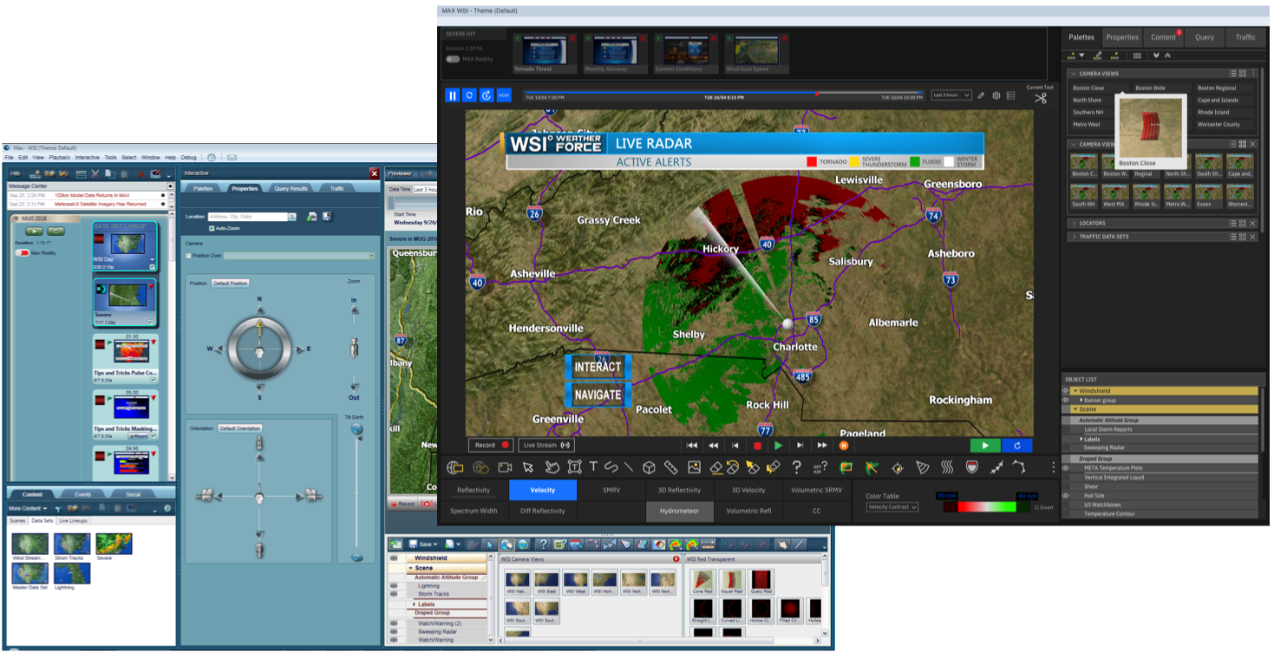Image resolution: width=1274 pixels, height=652 pixels.
Task: Click the timeline settings gear icon
Action: 996,95
